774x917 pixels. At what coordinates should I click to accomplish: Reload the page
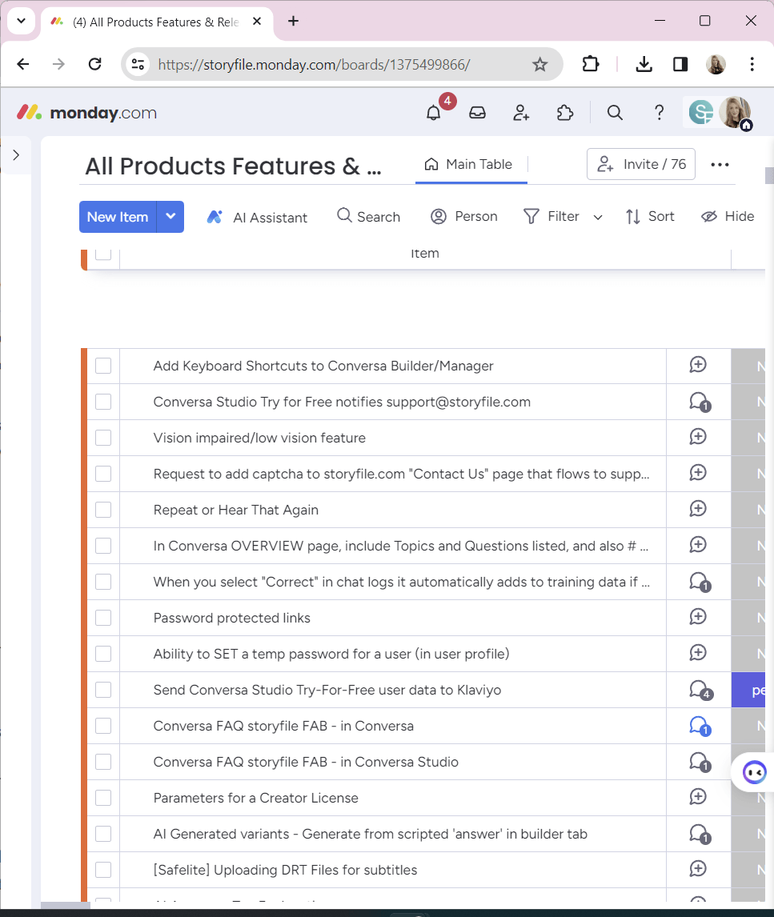pos(94,64)
